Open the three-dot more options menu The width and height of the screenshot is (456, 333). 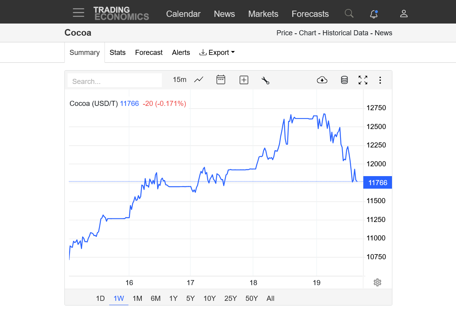pos(380,80)
